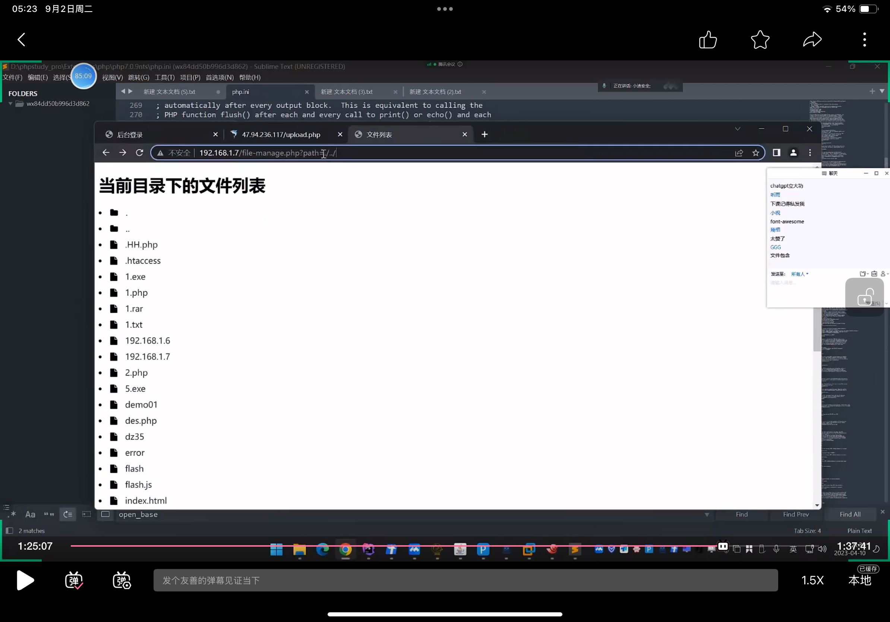This screenshot has height=622, width=890.
Task: Grab the video progress thumb icon
Action: pos(723,546)
